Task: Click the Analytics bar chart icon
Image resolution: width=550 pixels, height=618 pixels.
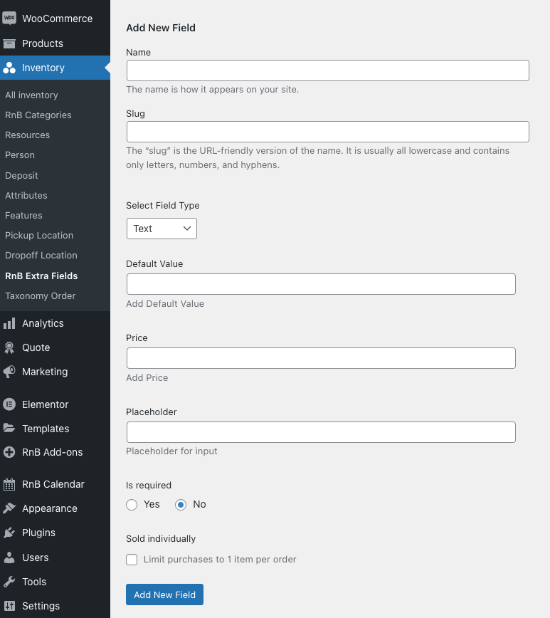Action: click(x=9, y=323)
